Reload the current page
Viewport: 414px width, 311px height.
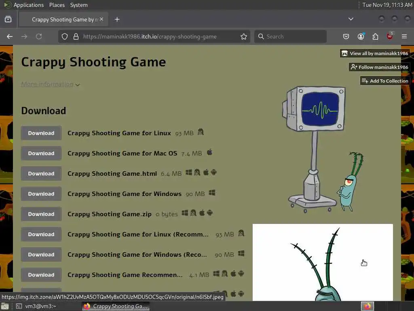(39, 36)
